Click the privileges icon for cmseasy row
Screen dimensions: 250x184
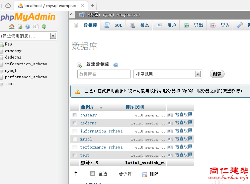(170, 115)
